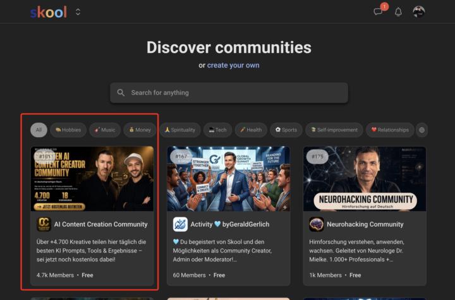Open the Neurohacking Community title

(365, 224)
